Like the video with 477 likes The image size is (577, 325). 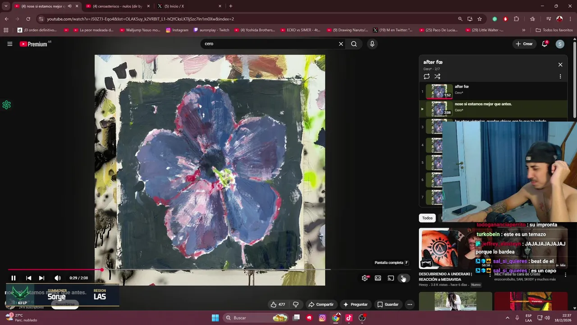pos(278,304)
